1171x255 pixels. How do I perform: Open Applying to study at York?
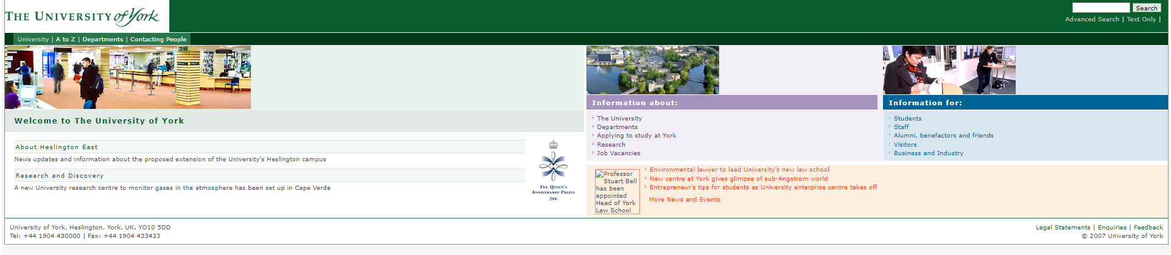click(x=636, y=136)
